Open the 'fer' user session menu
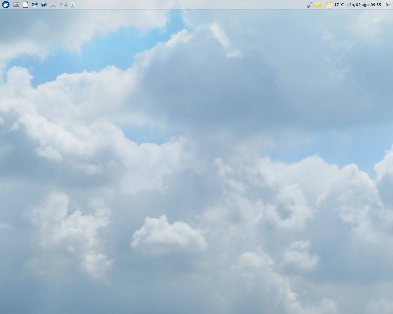 388,5
